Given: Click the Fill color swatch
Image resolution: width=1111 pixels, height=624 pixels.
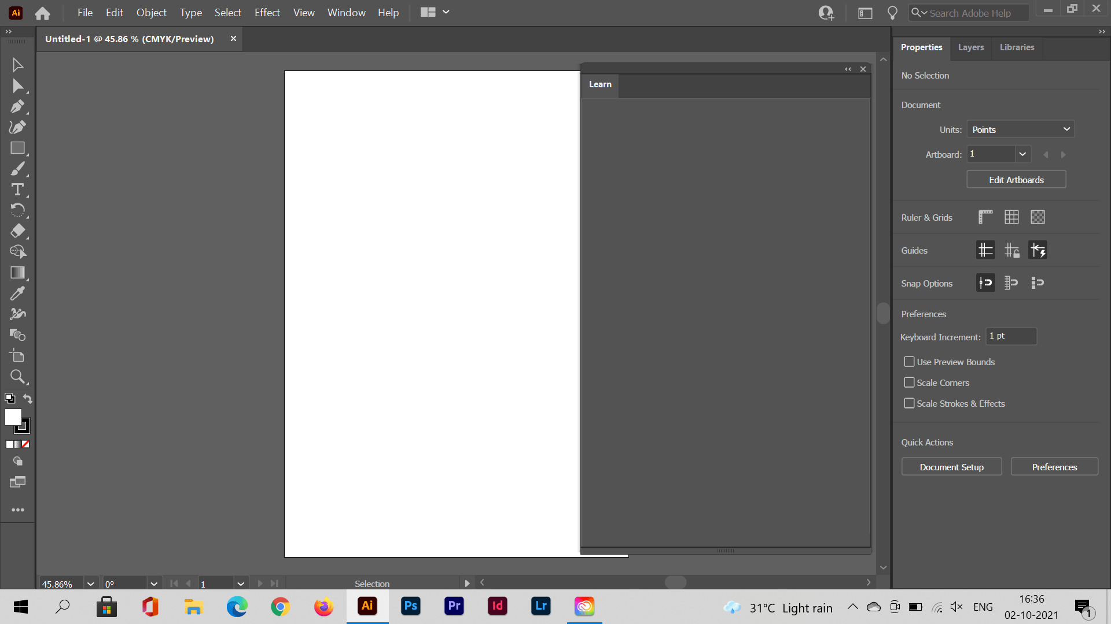Looking at the screenshot, I should (13, 418).
